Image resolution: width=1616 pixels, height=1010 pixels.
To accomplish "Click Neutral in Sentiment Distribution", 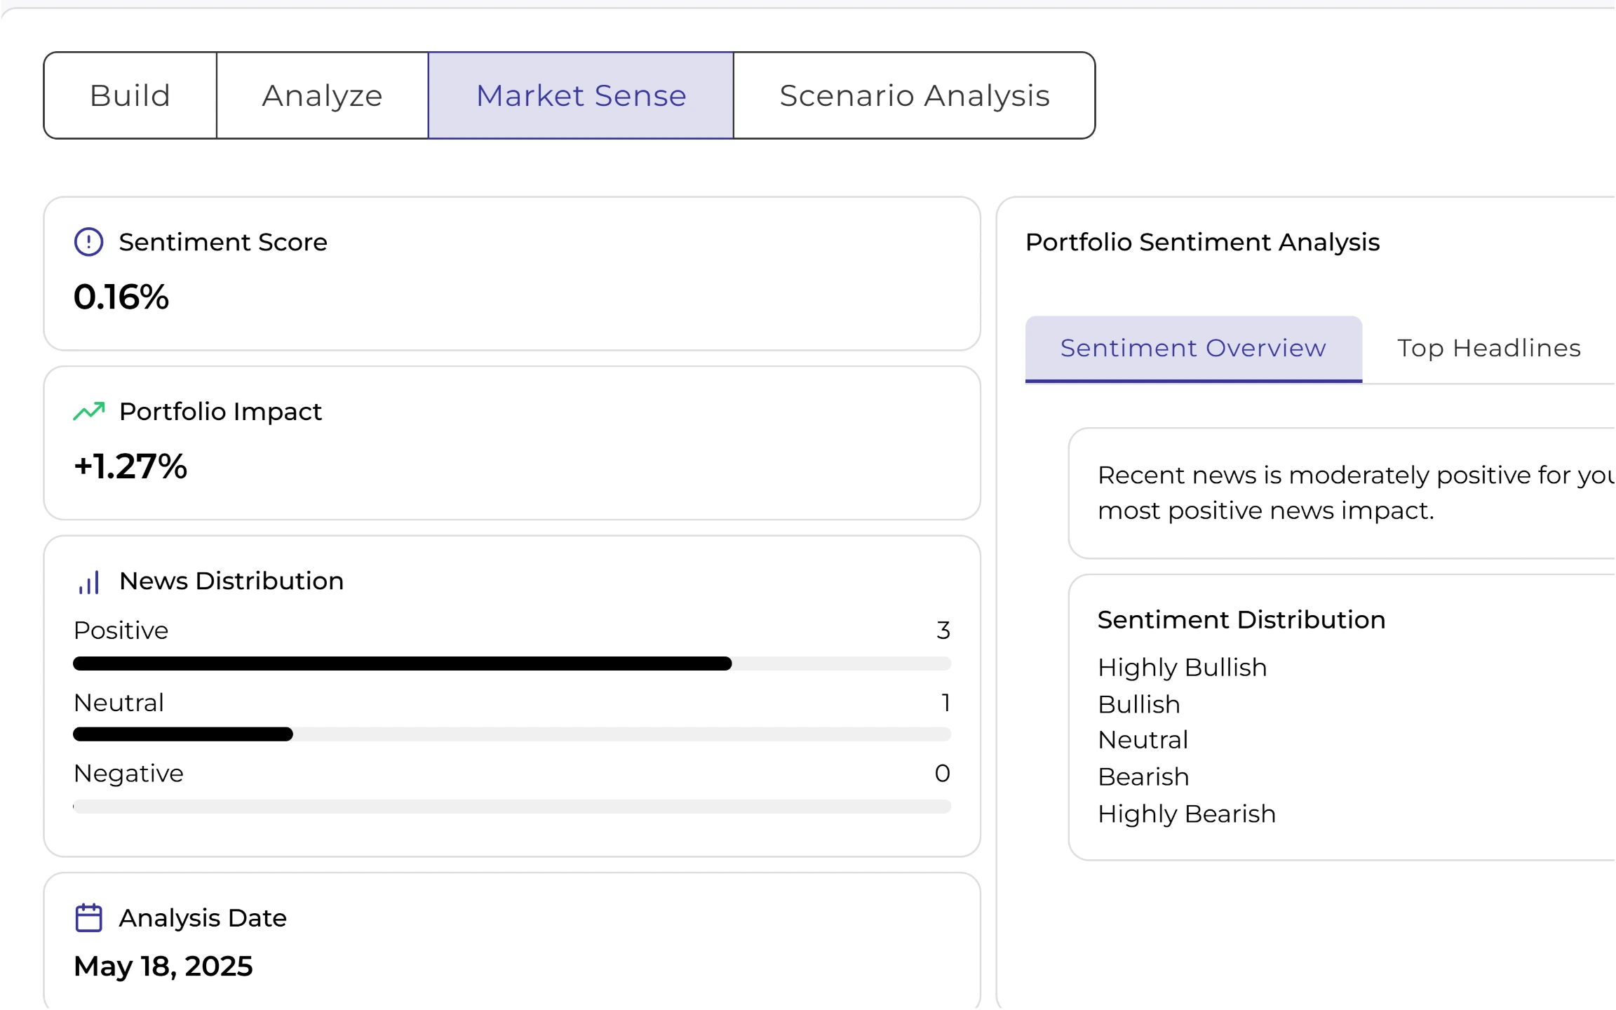I will click(x=1143, y=740).
